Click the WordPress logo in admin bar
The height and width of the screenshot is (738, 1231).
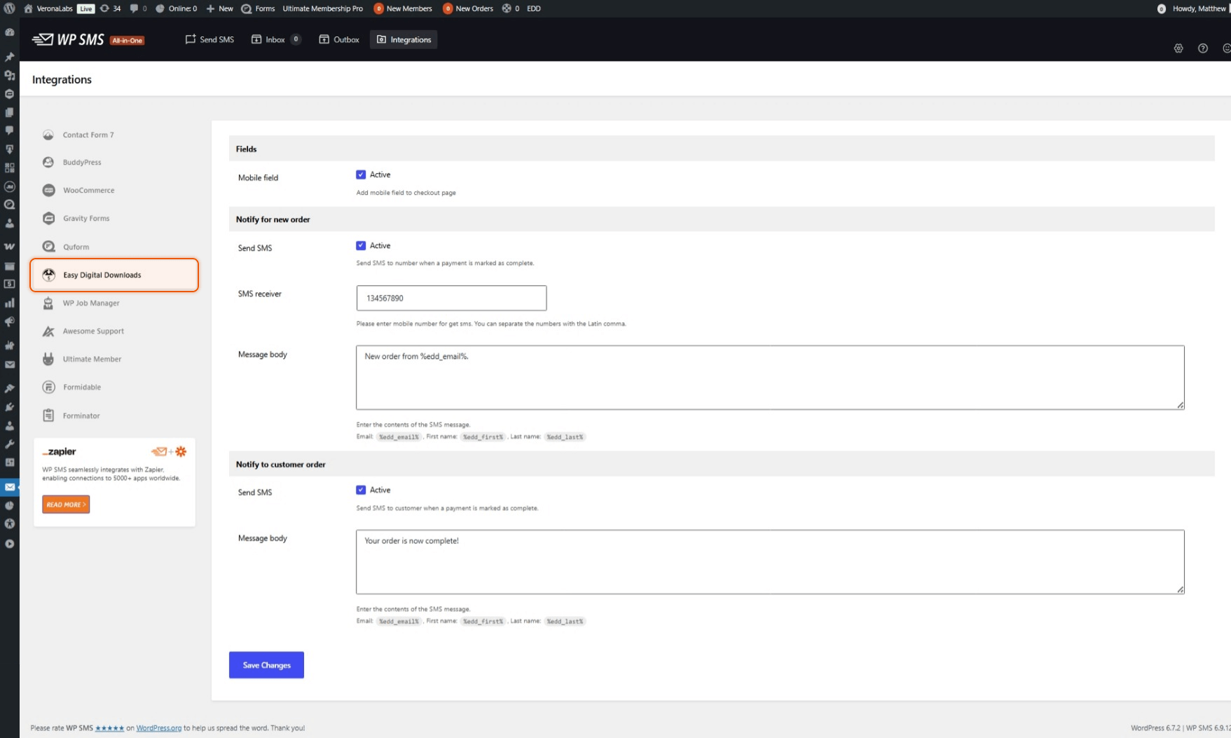(9, 8)
